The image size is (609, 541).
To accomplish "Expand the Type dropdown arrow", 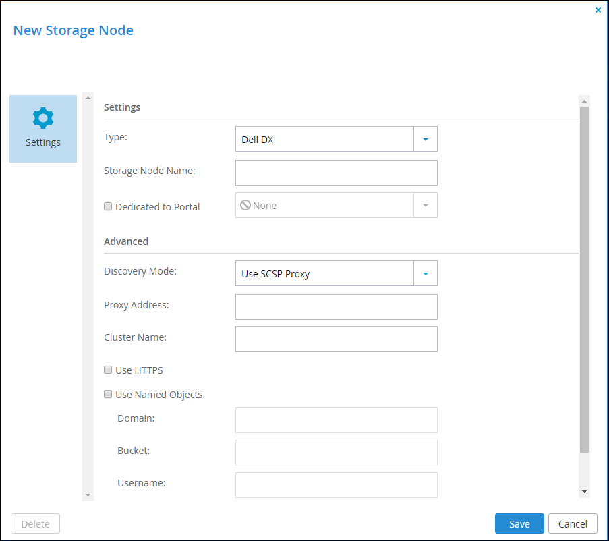I will pyautogui.click(x=426, y=139).
